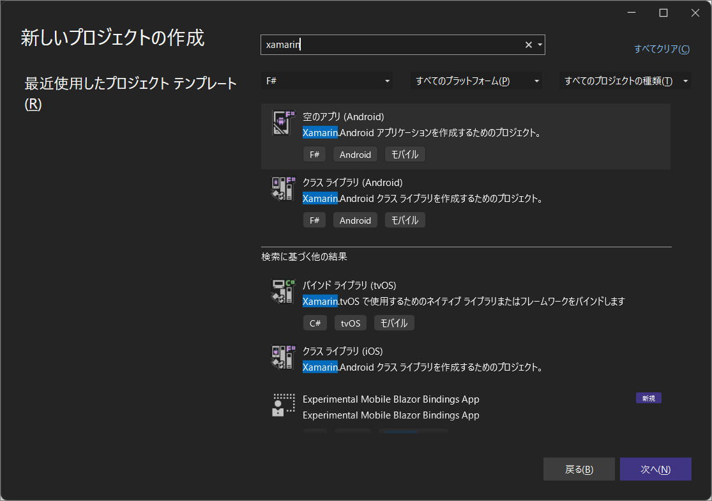The width and height of the screenshot is (712, 501).
Task: Click the iOS class library template icon
Action: (284, 357)
